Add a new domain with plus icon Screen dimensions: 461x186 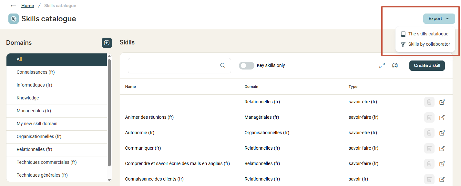107,43
